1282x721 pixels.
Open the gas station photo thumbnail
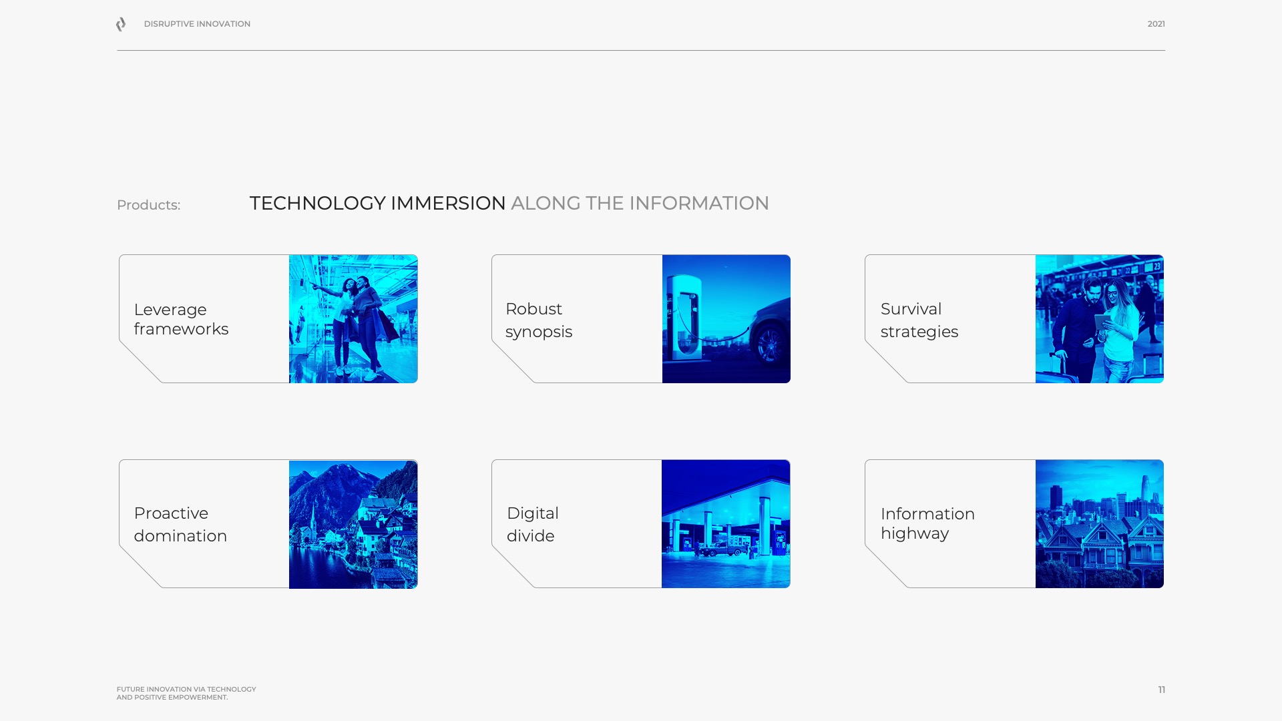click(726, 523)
